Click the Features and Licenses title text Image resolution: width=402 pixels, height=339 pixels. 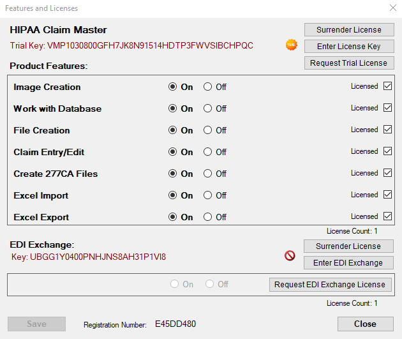tap(41, 8)
